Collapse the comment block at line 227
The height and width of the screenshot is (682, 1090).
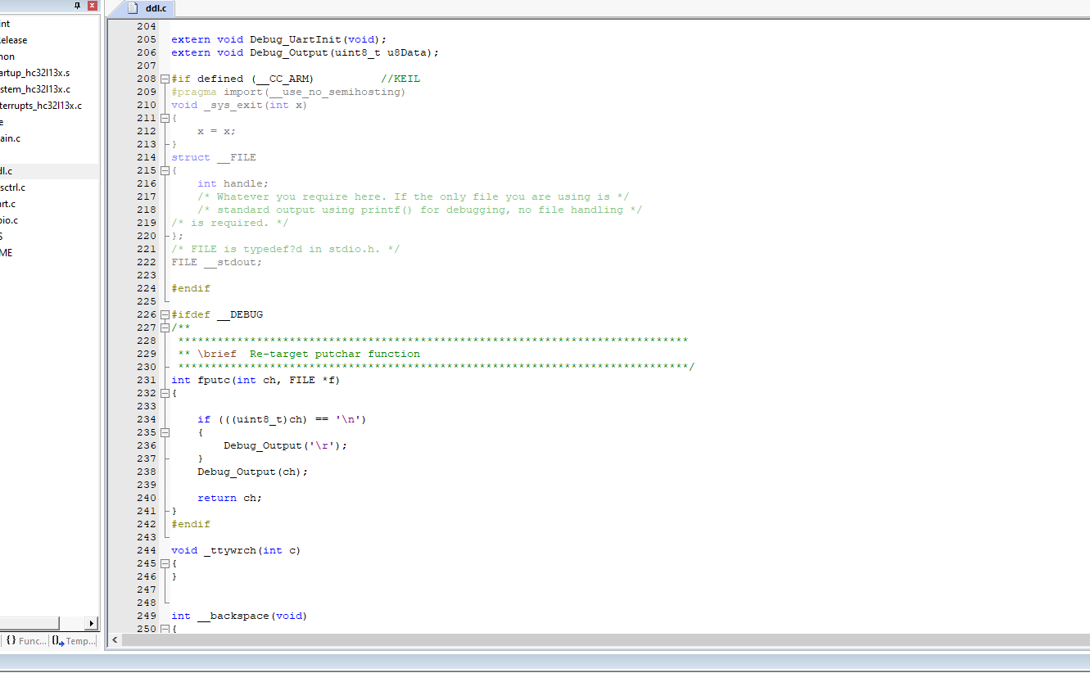[165, 327]
